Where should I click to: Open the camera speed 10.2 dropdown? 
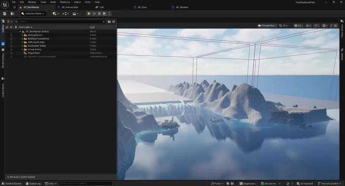click(x=284, y=26)
